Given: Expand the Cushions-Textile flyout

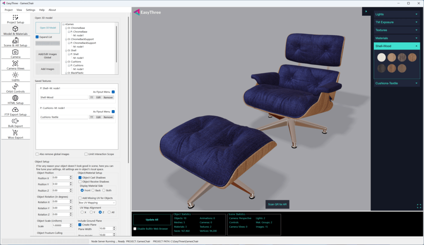Looking at the screenshot, I should 397,83.
